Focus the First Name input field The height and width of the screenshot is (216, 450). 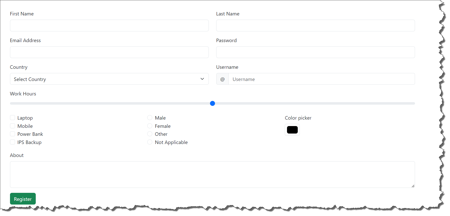109,26
